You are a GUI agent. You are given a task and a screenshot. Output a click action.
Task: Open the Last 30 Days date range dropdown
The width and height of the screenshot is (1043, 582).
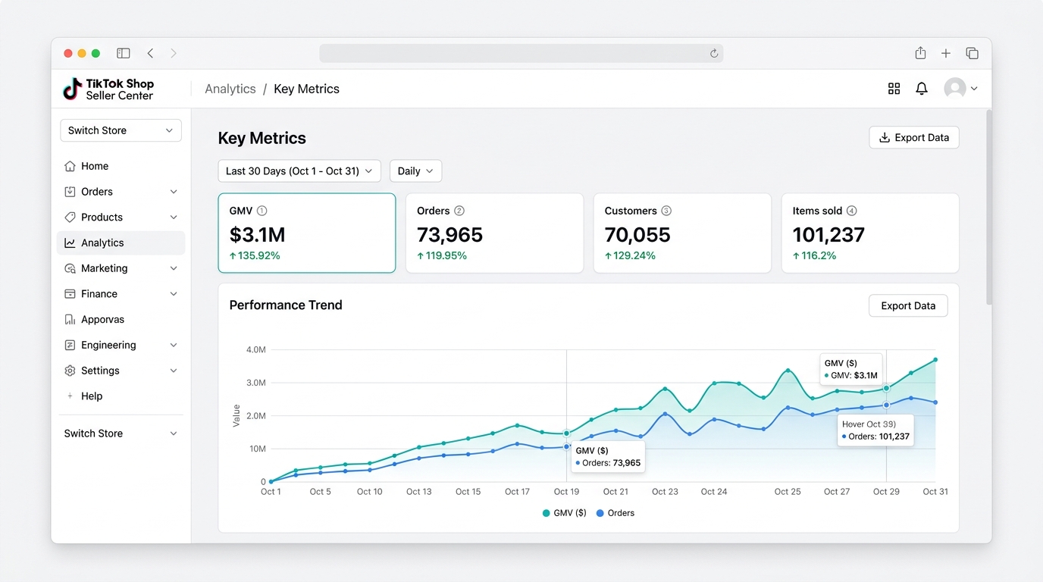pyautogui.click(x=299, y=171)
